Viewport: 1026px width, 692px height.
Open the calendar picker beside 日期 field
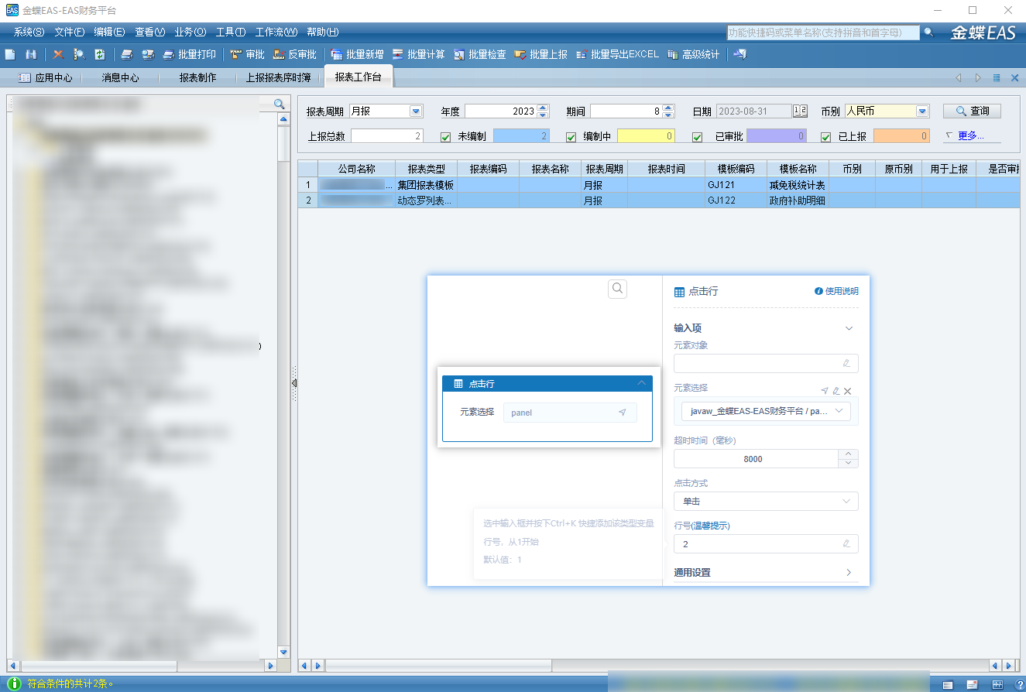[800, 111]
